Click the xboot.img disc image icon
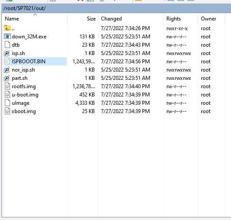This screenshot has width=231, height=220. coord(7,111)
